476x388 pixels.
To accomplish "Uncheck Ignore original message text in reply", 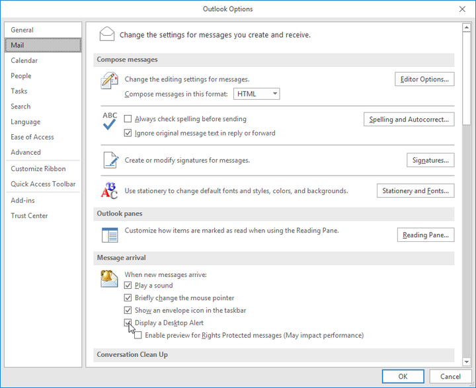I will pyautogui.click(x=128, y=133).
